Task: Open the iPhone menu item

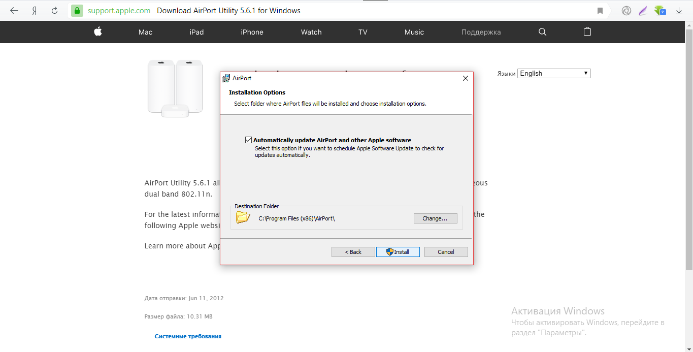Action: [x=252, y=32]
